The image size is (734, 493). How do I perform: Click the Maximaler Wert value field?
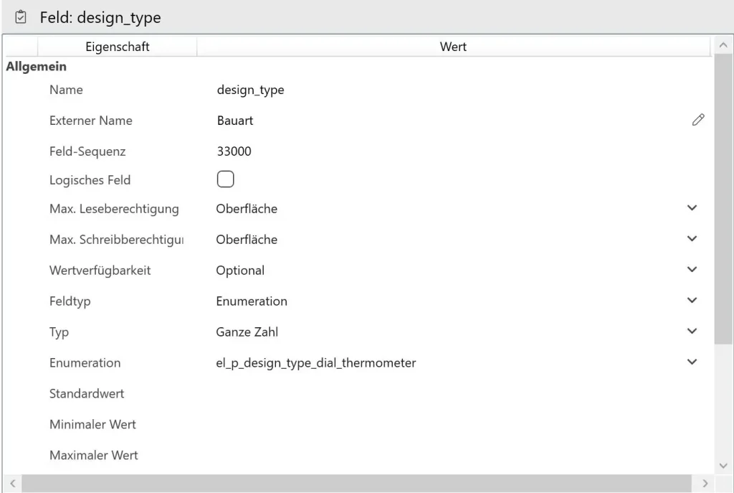tap(452, 455)
